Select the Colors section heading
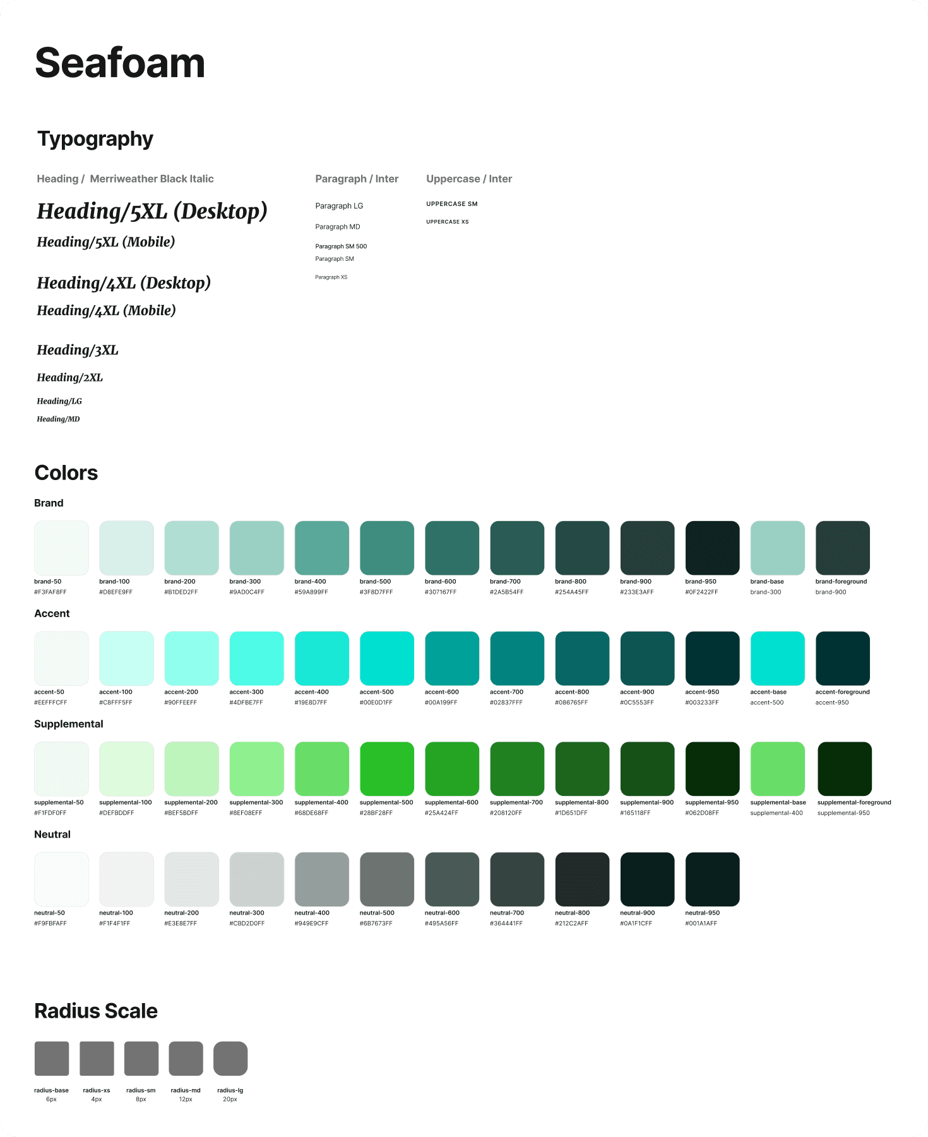Viewport: 928px width, 1137px height. (x=66, y=473)
